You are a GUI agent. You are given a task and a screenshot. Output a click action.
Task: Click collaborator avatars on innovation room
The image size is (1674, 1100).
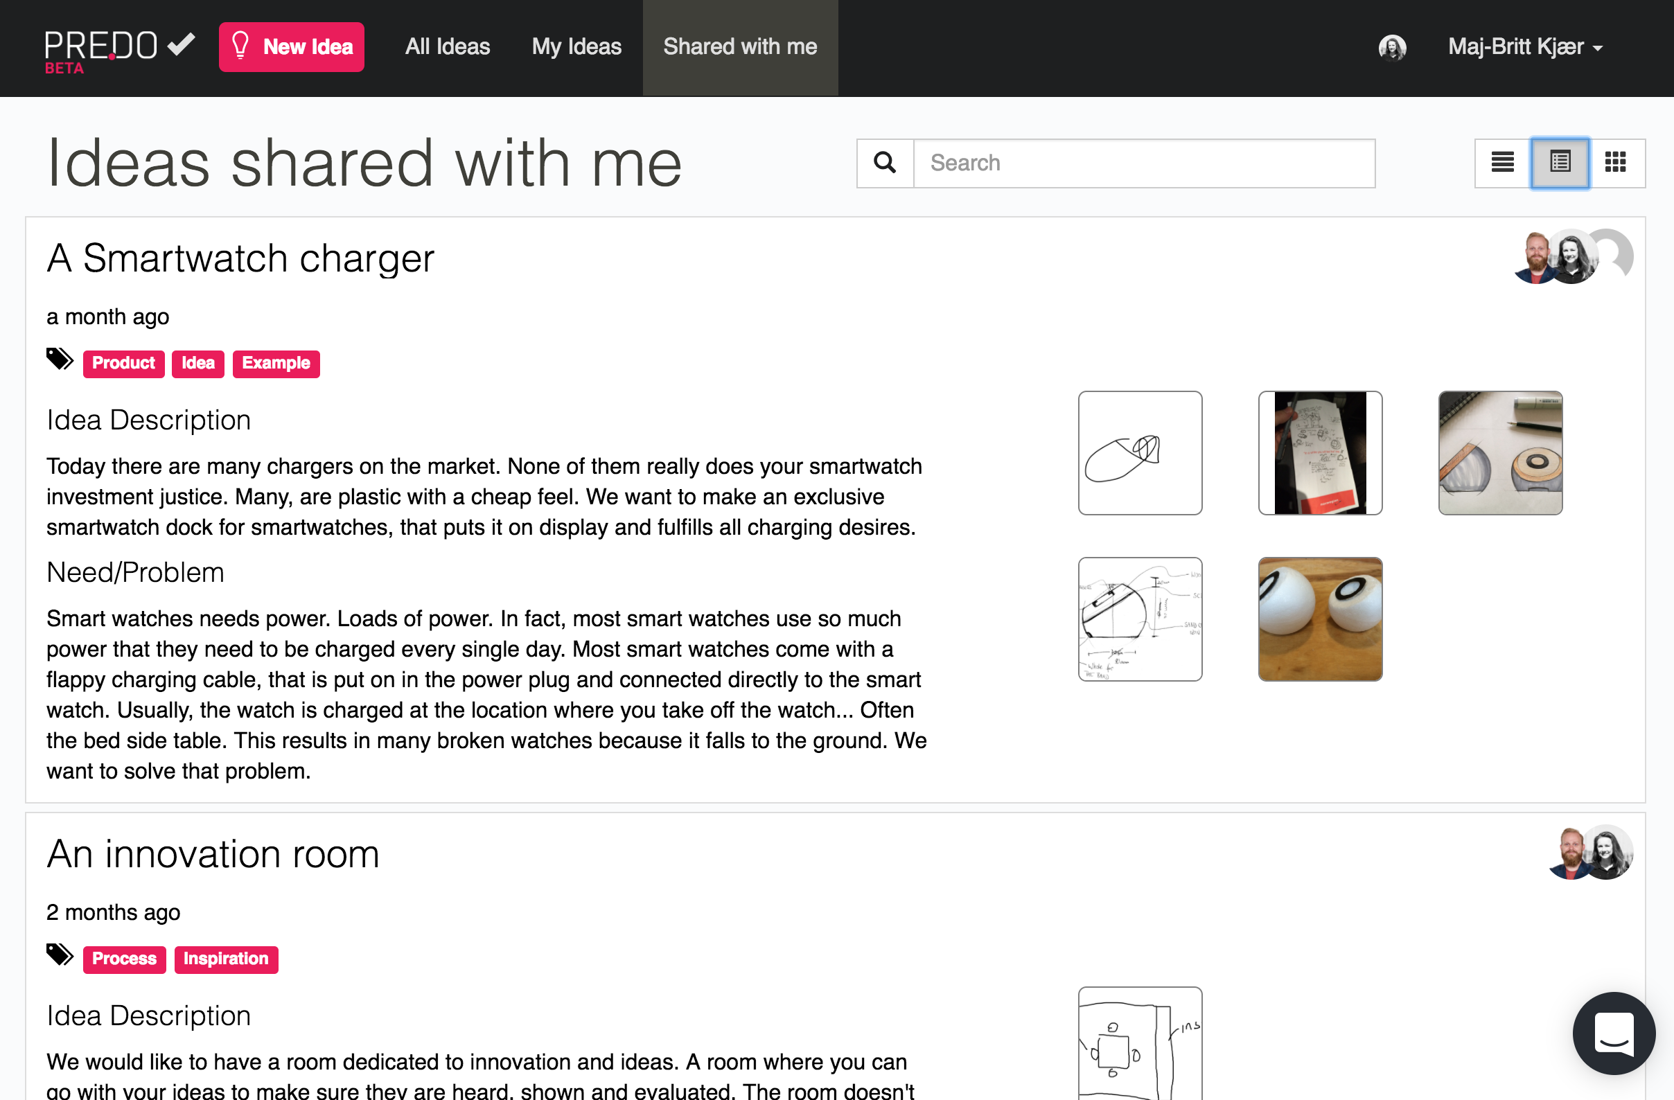pyautogui.click(x=1590, y=852)
